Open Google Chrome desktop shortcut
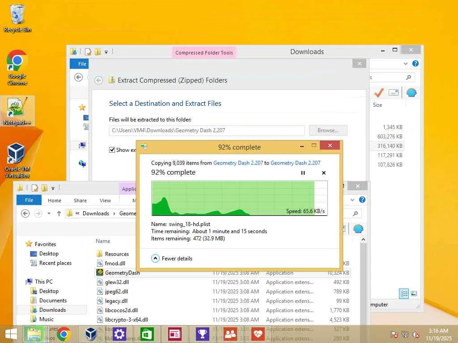458x343 pixels. click(17, 68)
